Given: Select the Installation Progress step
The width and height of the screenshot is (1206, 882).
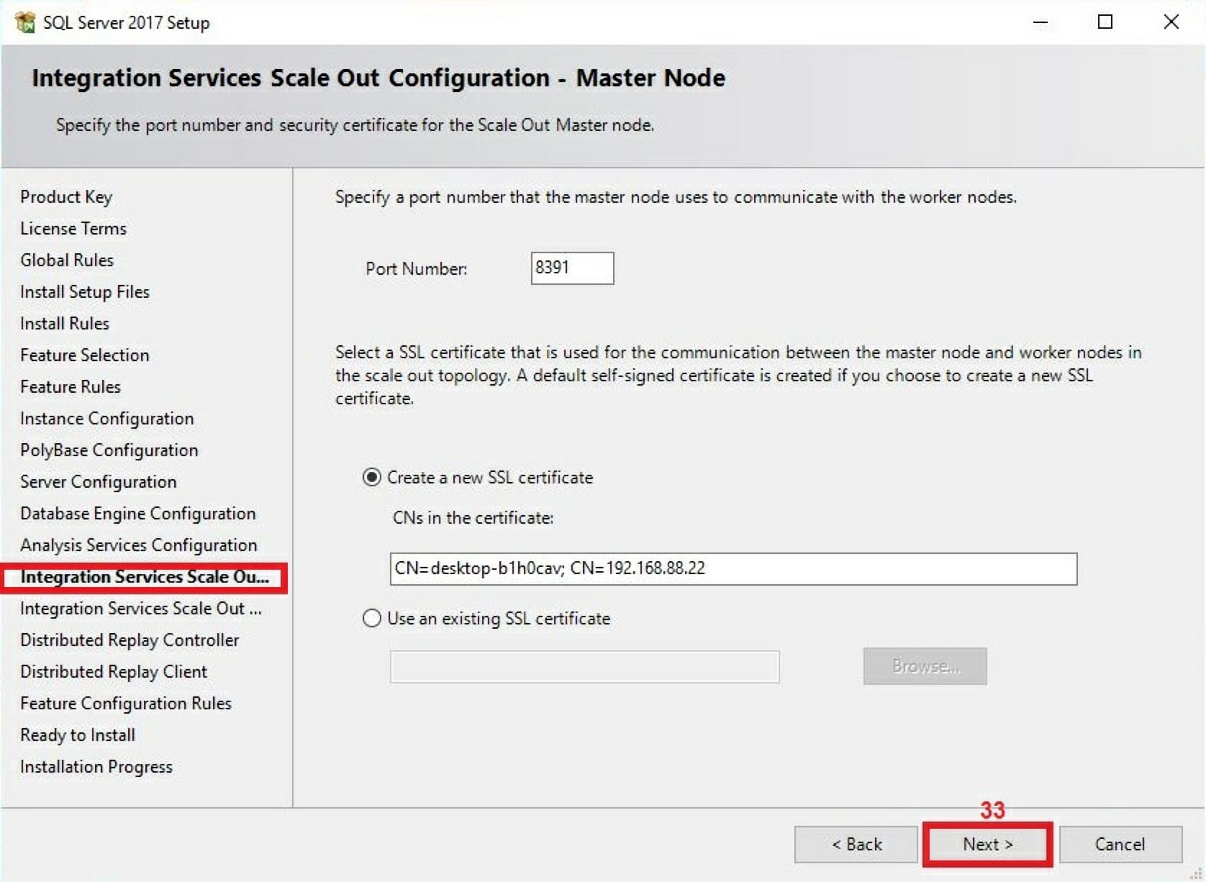Looking at the screenshot, I should click(x=96, y=767).
